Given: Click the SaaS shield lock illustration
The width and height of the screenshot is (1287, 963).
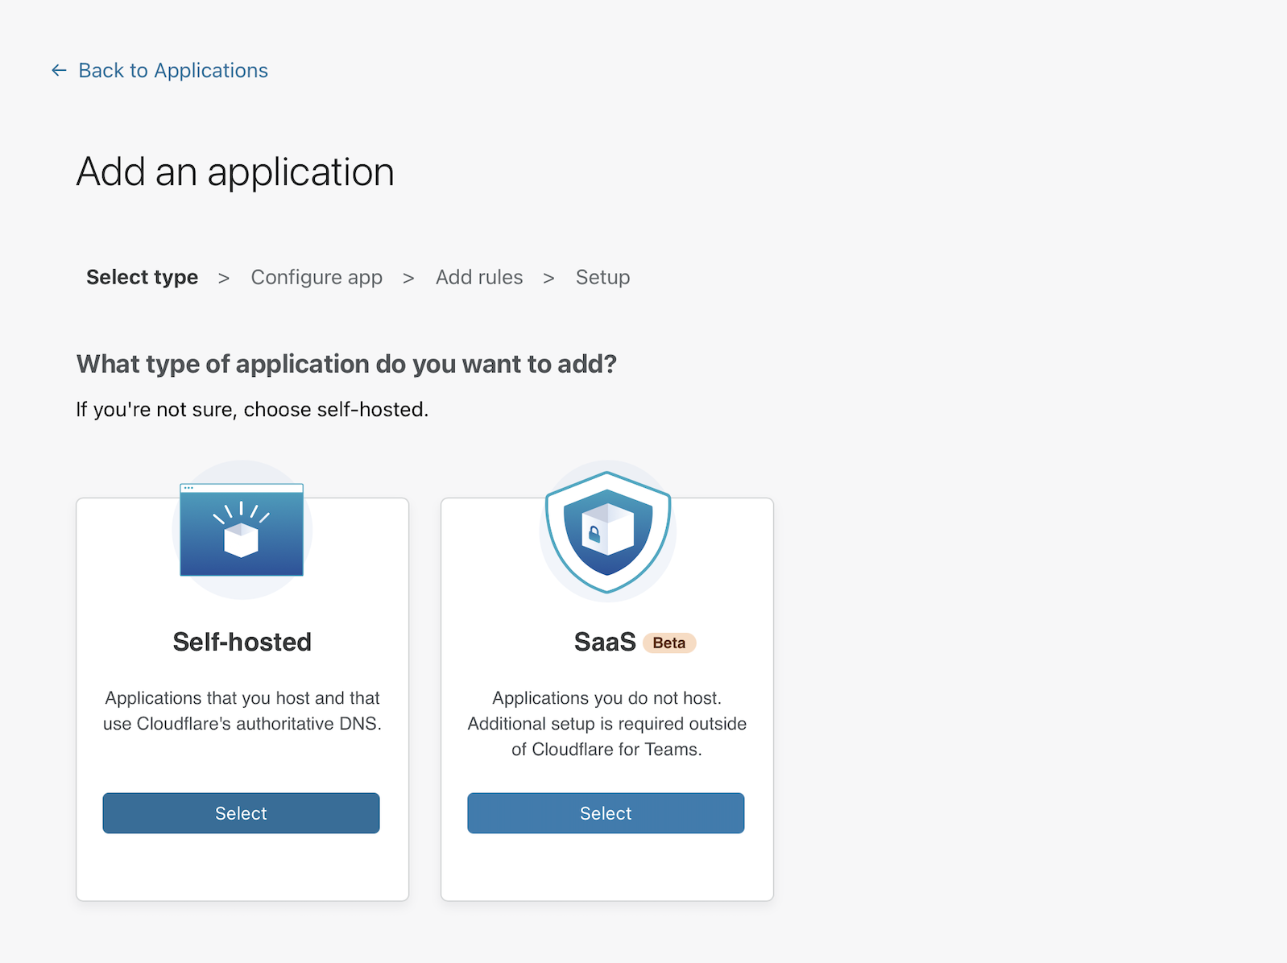Looking at the screenshot, I should pos(607,532).
